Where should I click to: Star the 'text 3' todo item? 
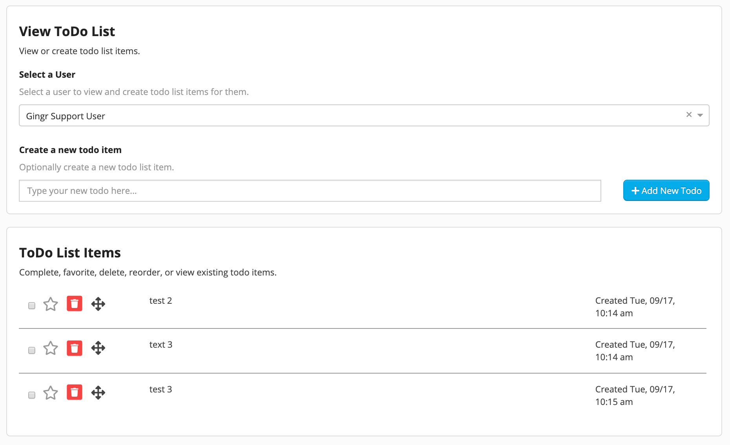point(51,348)
